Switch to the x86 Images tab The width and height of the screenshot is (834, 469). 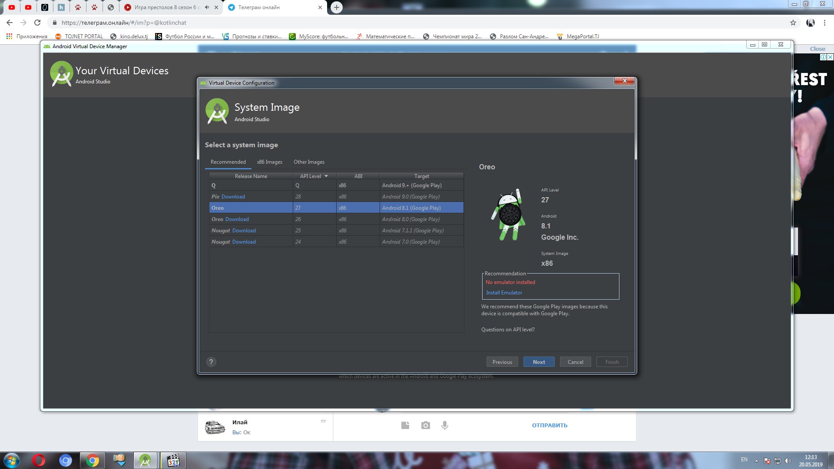coord(269,162)
